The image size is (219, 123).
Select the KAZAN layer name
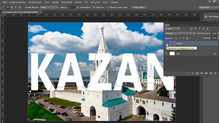179,43
